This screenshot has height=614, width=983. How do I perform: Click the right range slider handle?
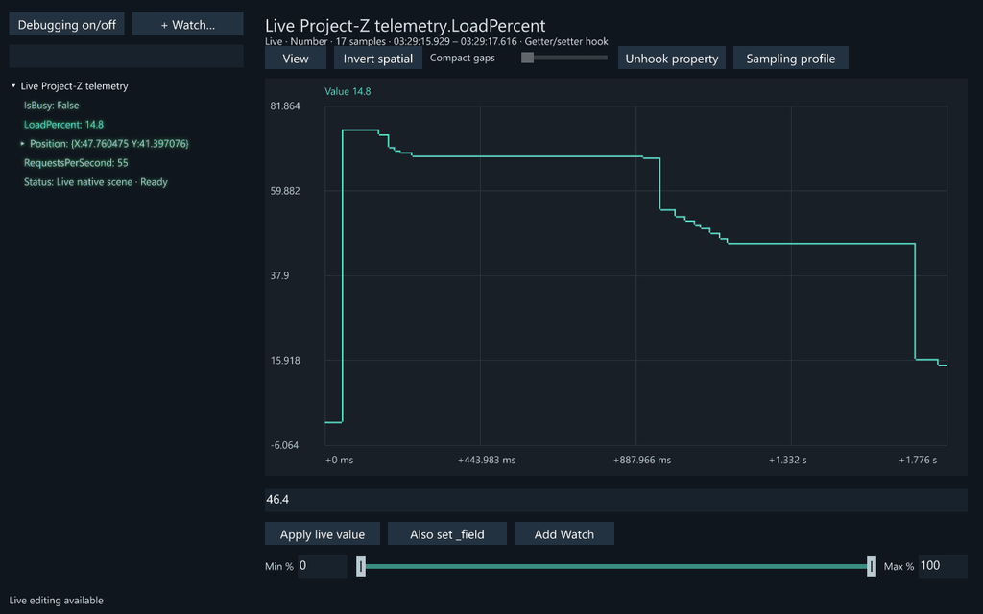coord(872,566)
